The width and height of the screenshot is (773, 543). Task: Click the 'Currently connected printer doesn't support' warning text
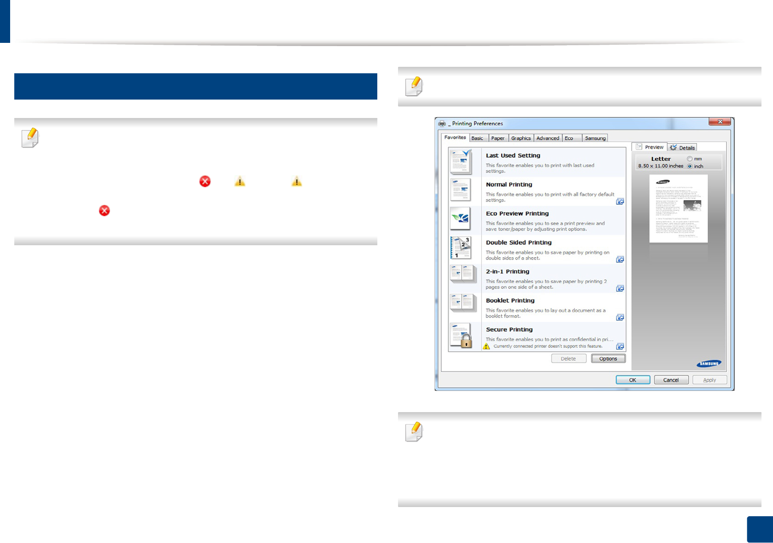click(548, 346)
